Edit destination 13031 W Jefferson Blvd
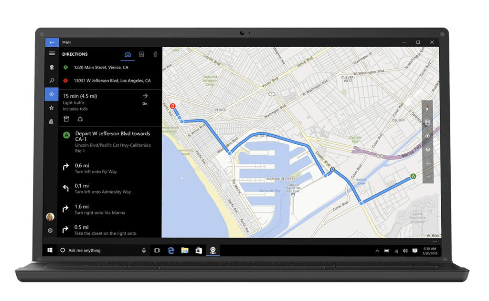 [x=112, y=80]
